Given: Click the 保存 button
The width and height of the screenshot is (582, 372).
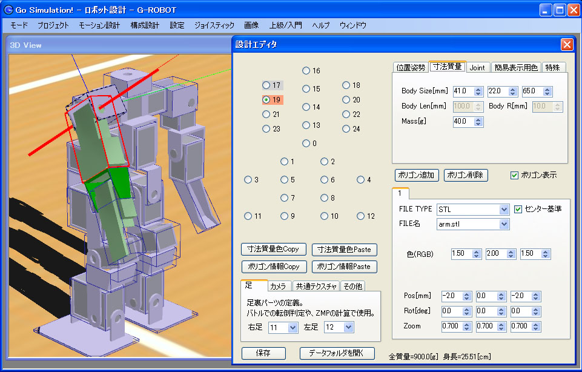Looking at the screenshot, I should [x=263, y=353].
